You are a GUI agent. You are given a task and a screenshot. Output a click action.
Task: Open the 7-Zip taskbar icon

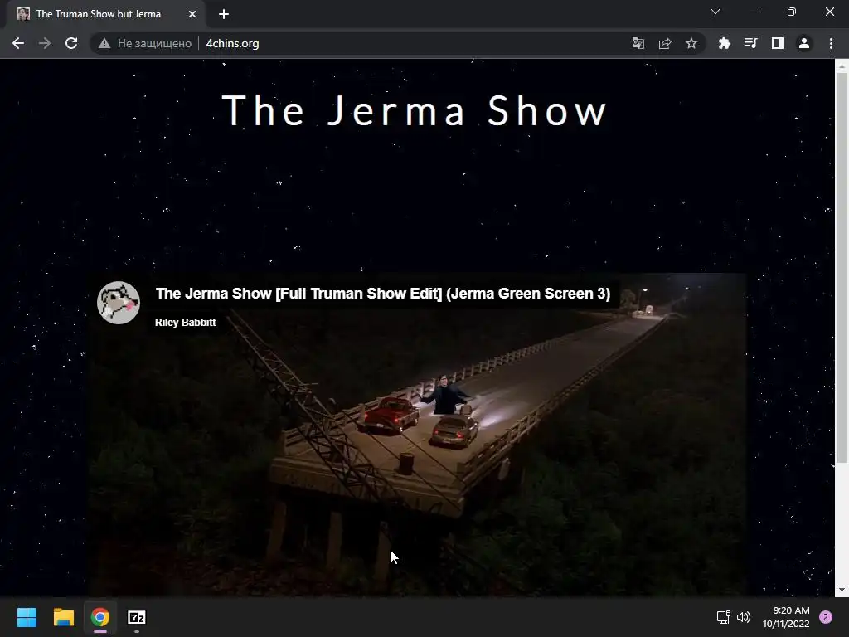(137, 617)
